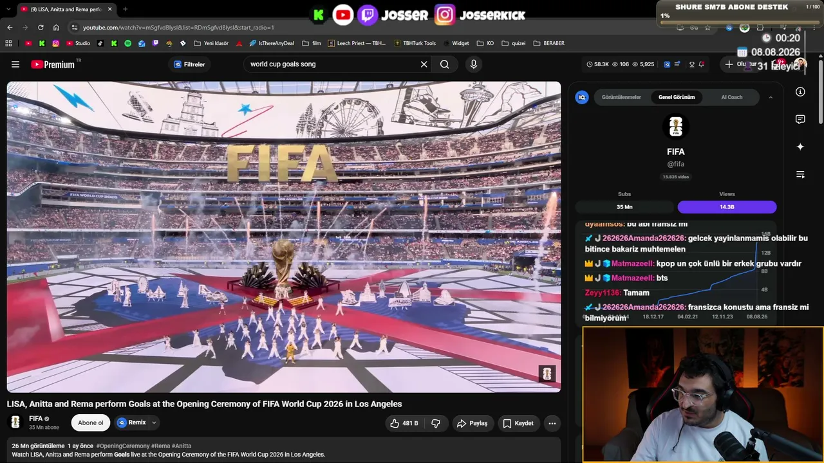Open the FIFA channel name link
The image size is (824, 463).
coord(35,419)
